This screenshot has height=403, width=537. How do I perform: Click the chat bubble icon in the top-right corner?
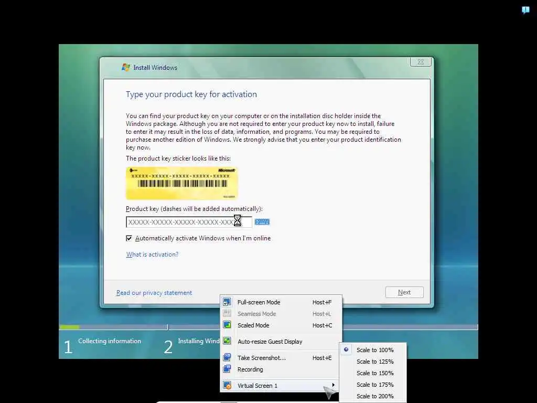point(525,9)
